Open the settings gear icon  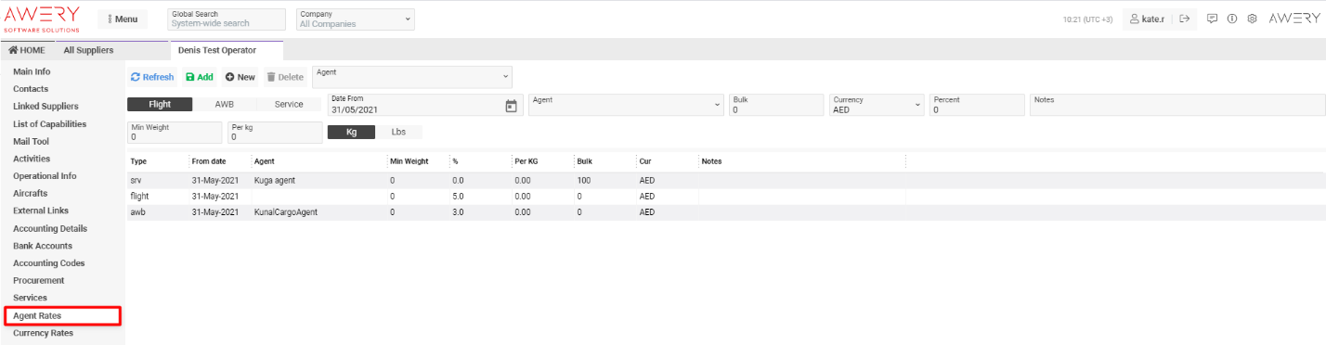pos(1252,19)
